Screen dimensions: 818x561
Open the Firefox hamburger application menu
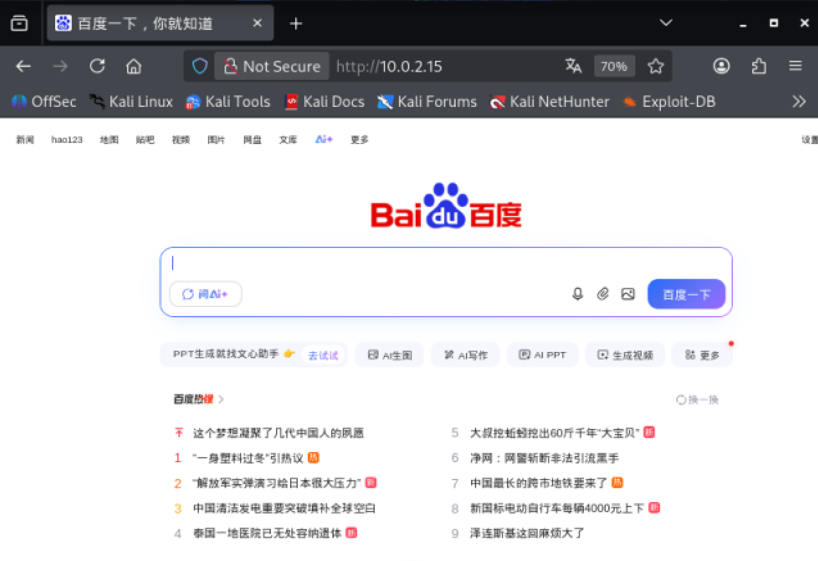[795, 66]
